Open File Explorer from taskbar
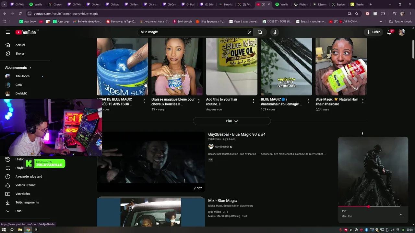The width and height of the screenshot is (415, 233). click(20, 230)
